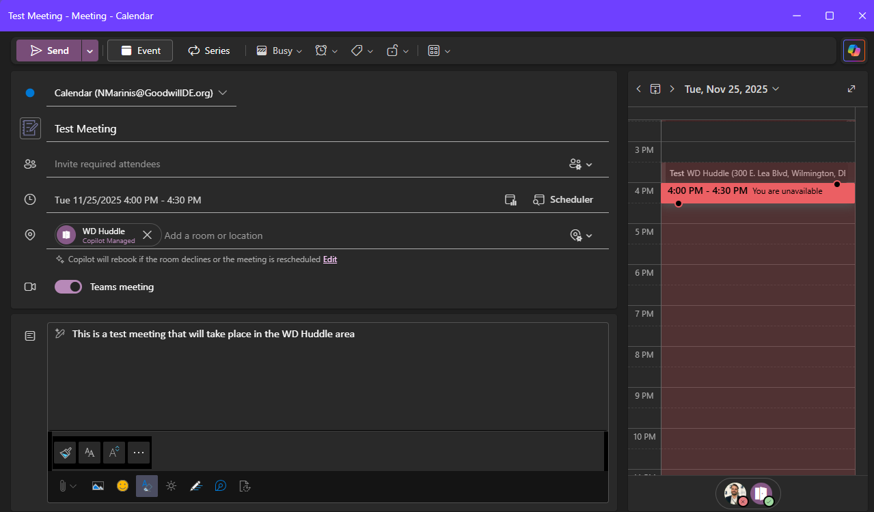Expand the Send options arrow

coord(90,51)
